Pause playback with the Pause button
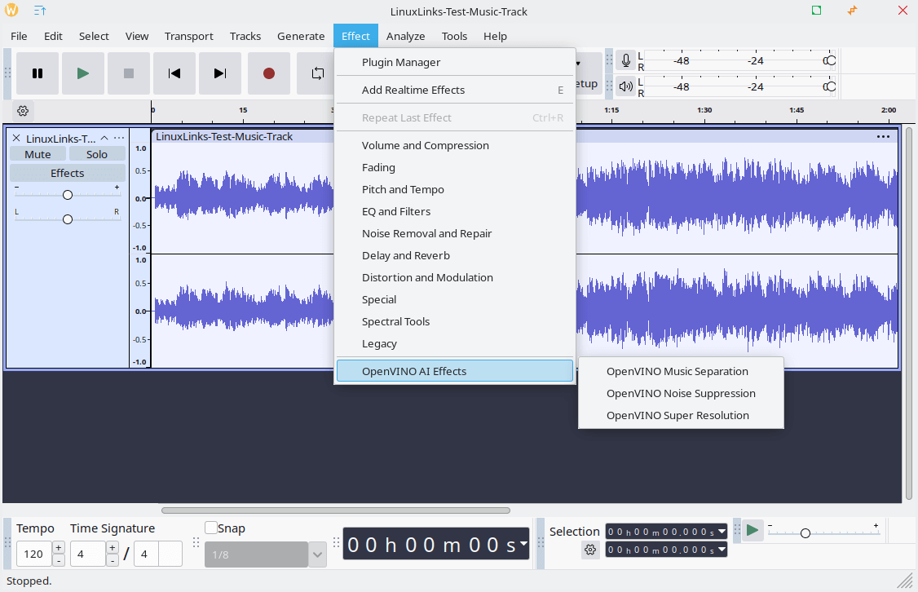918x592 pixels. click(38, 73)
